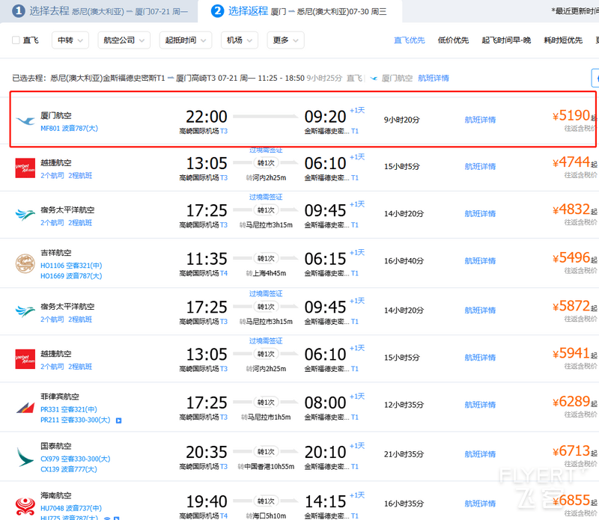Select step 2 选择返程 tab
Image resolution: width=599 pixels, height=520 pixels.
click(x=300, y=11)
